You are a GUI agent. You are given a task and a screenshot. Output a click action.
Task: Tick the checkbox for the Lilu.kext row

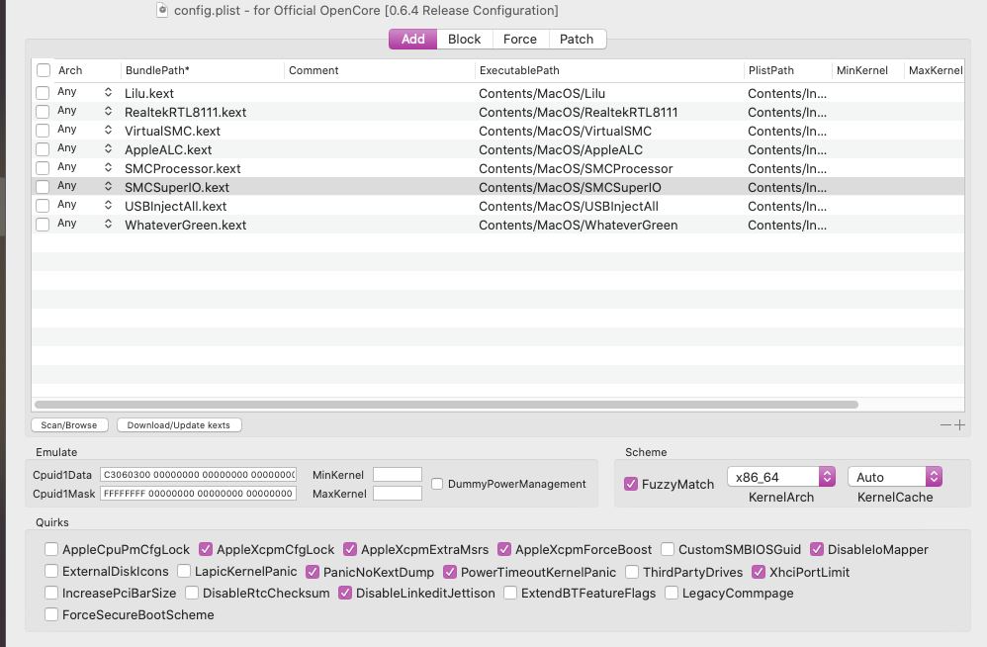[43, 93]
